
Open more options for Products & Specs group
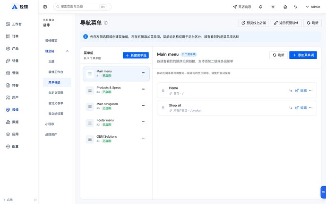[x=144, y=89]
